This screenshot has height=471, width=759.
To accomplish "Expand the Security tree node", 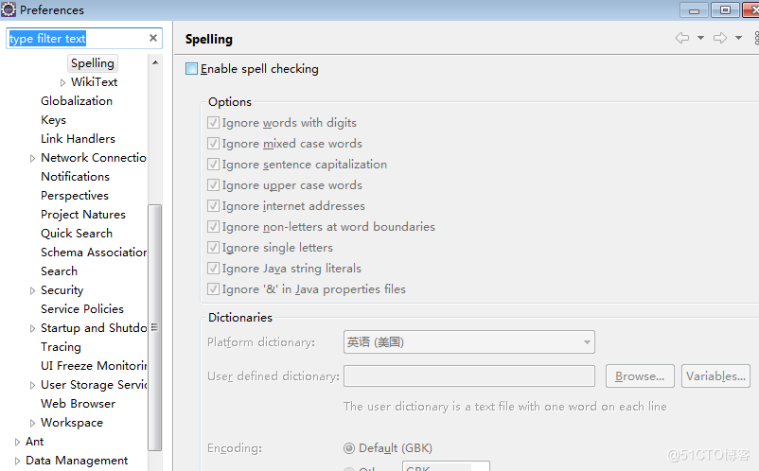I will pyautogui.click(x=33, y=290).
